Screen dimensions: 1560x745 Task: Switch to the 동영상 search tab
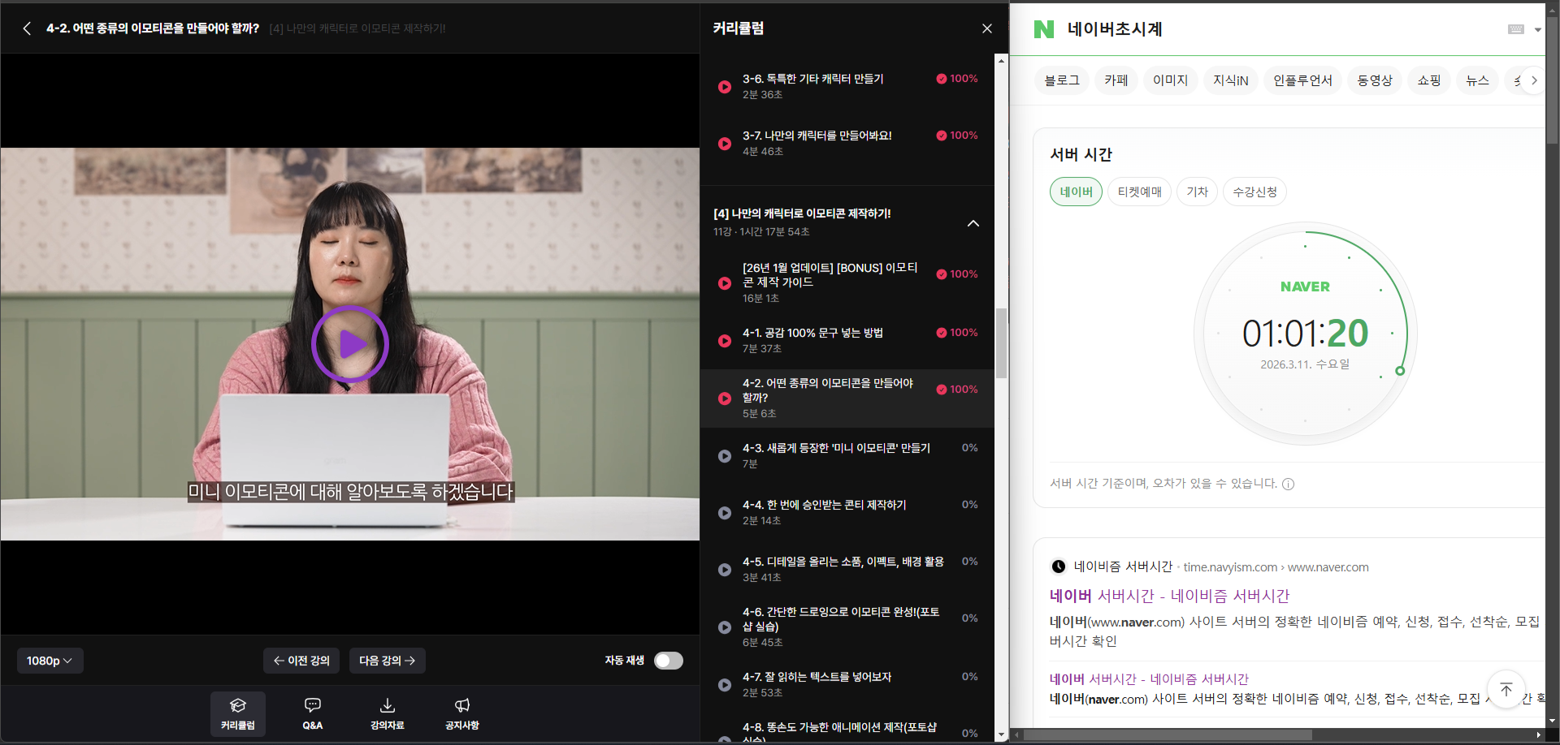tap(1376, 80)
